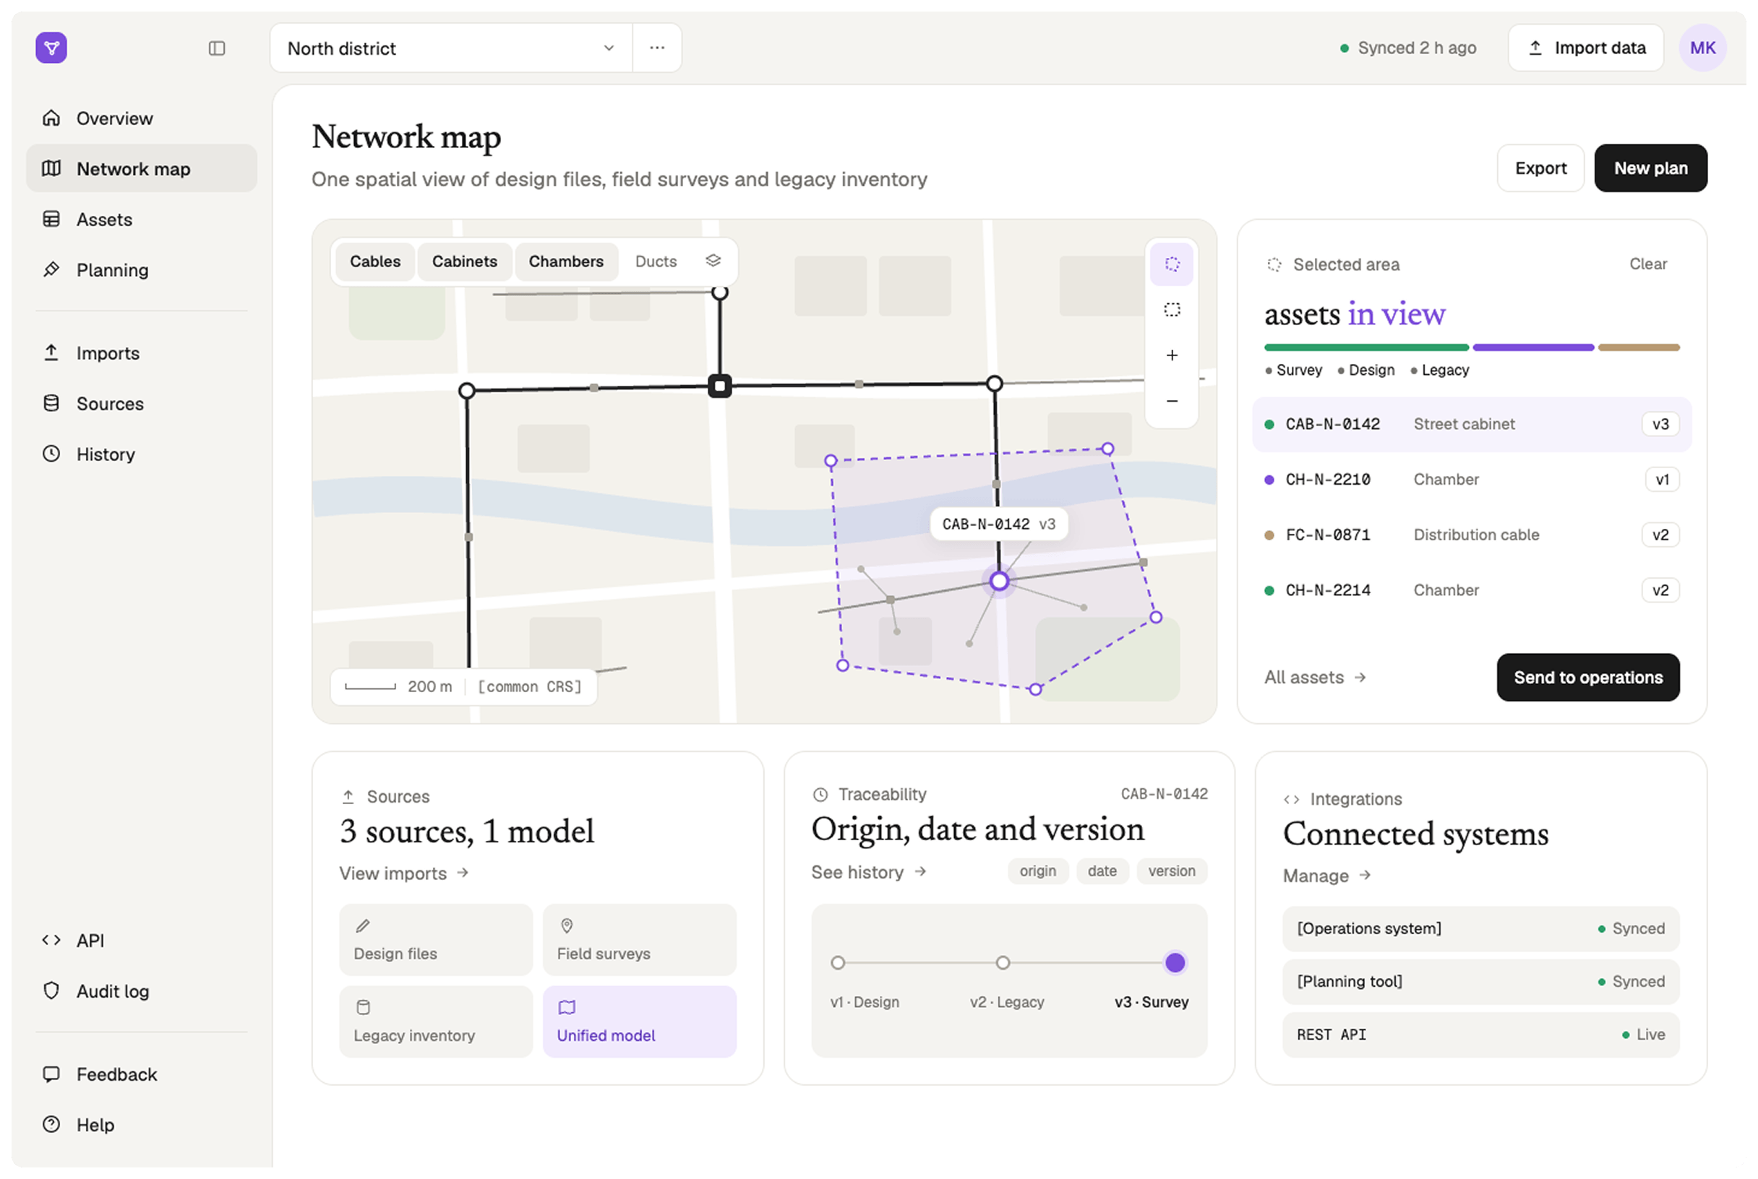Viewport: 1758px width, 1179px height.
Task: Click the Export button
Action: [x=1540, y=168]
